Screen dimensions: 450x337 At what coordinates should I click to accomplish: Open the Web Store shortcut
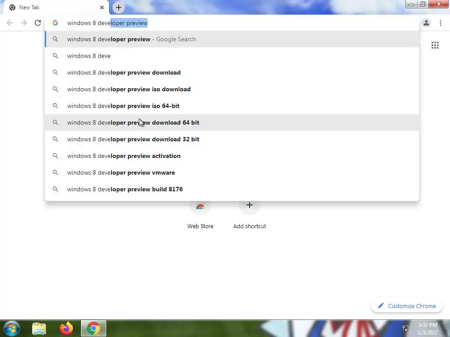(x=200, y=215)
